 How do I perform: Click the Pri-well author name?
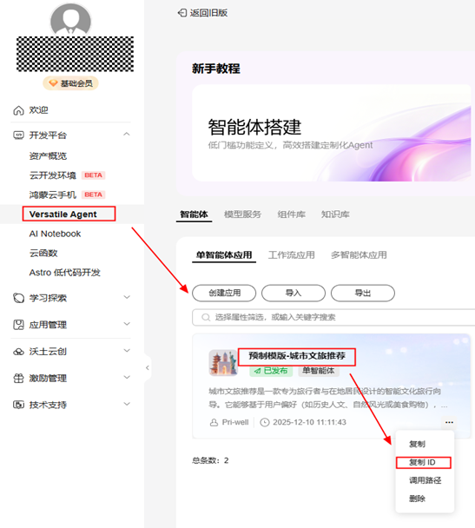tap(235, 422)
